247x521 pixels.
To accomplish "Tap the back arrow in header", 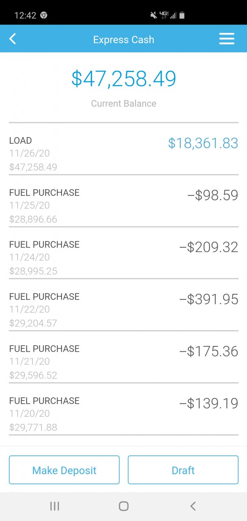I will tap(13, 39).
